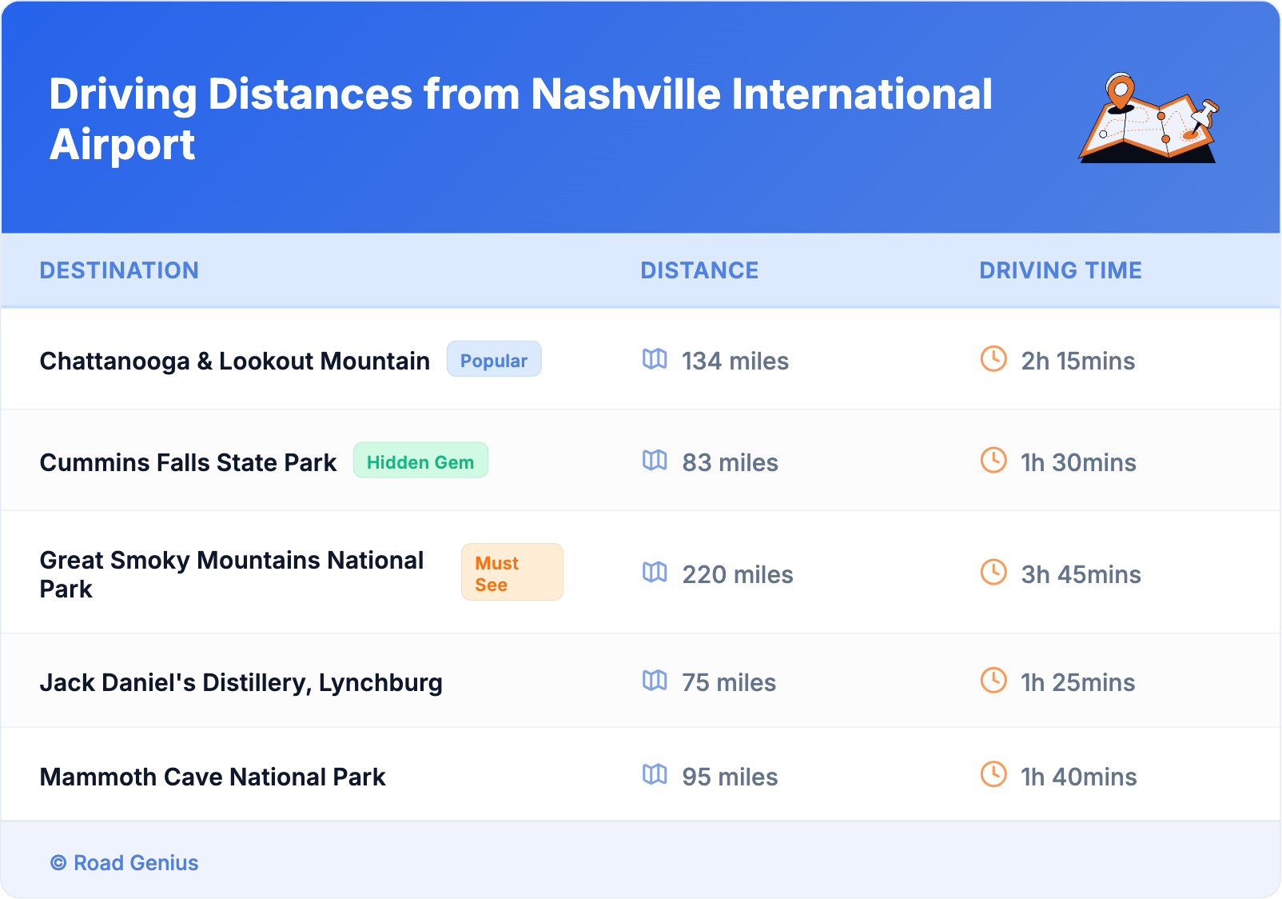
Task: Click the Destination column header
Action: [x=119, y=270]
